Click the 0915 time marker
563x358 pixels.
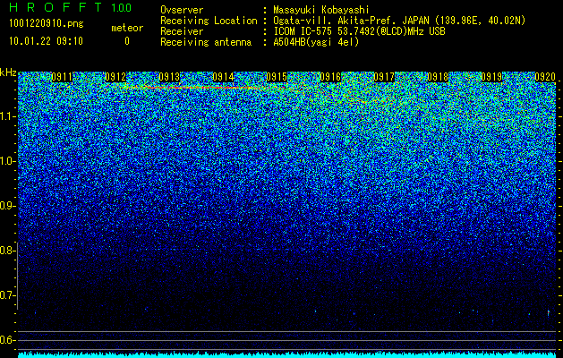pos(277,77)
